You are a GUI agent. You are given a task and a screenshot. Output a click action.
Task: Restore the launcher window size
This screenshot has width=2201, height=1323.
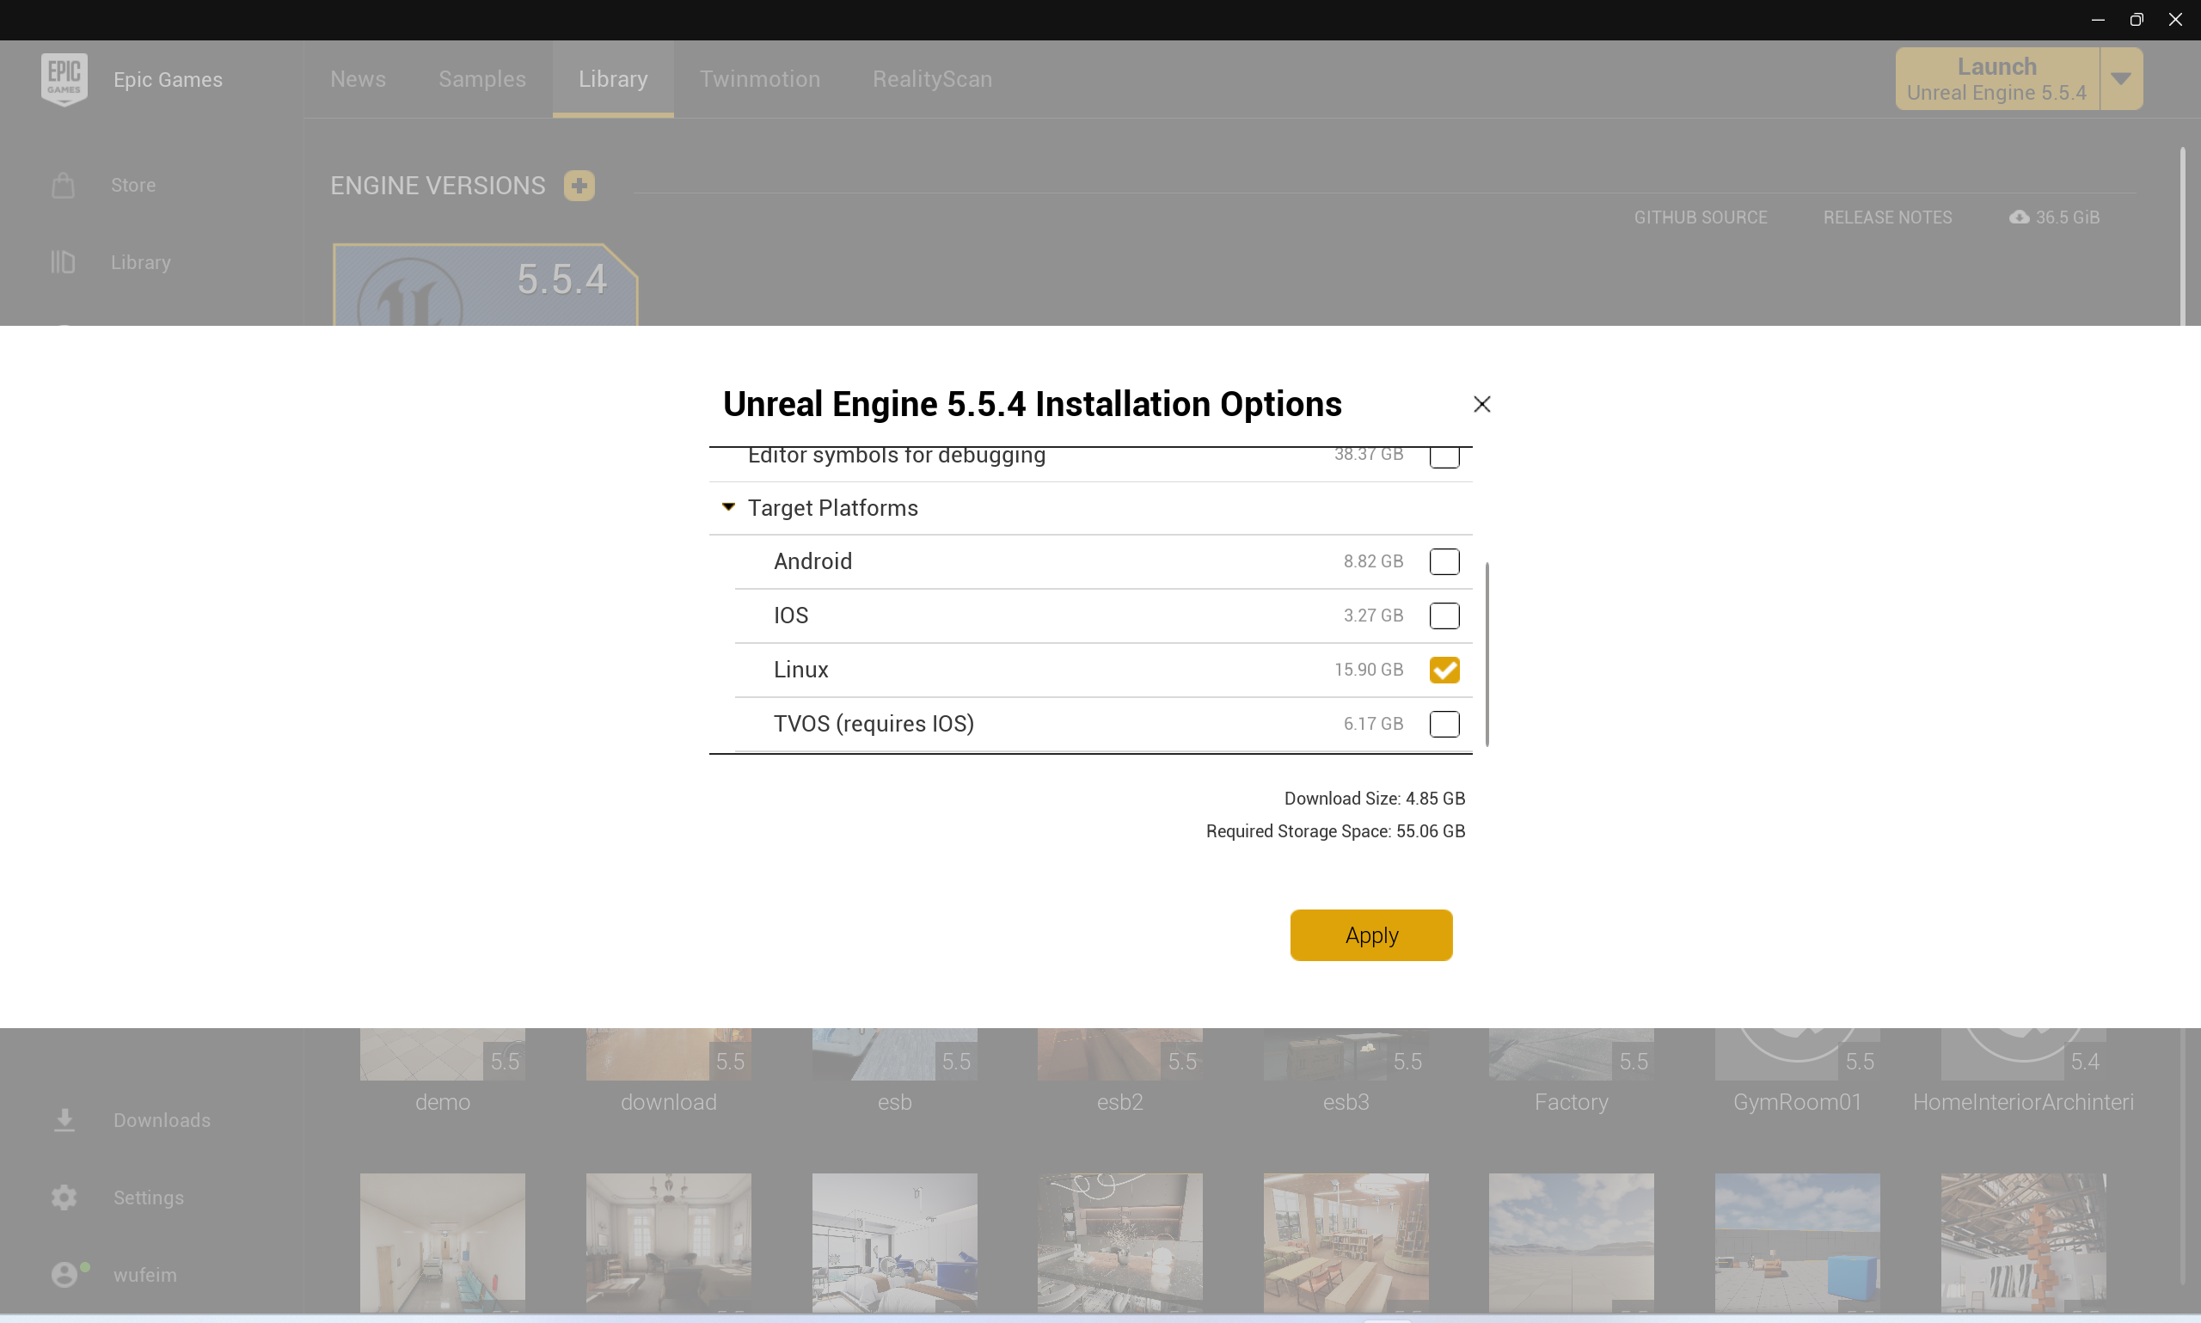(x=2136, y=20)
